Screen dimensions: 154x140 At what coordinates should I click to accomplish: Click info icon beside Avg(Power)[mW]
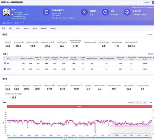point(137,42)
